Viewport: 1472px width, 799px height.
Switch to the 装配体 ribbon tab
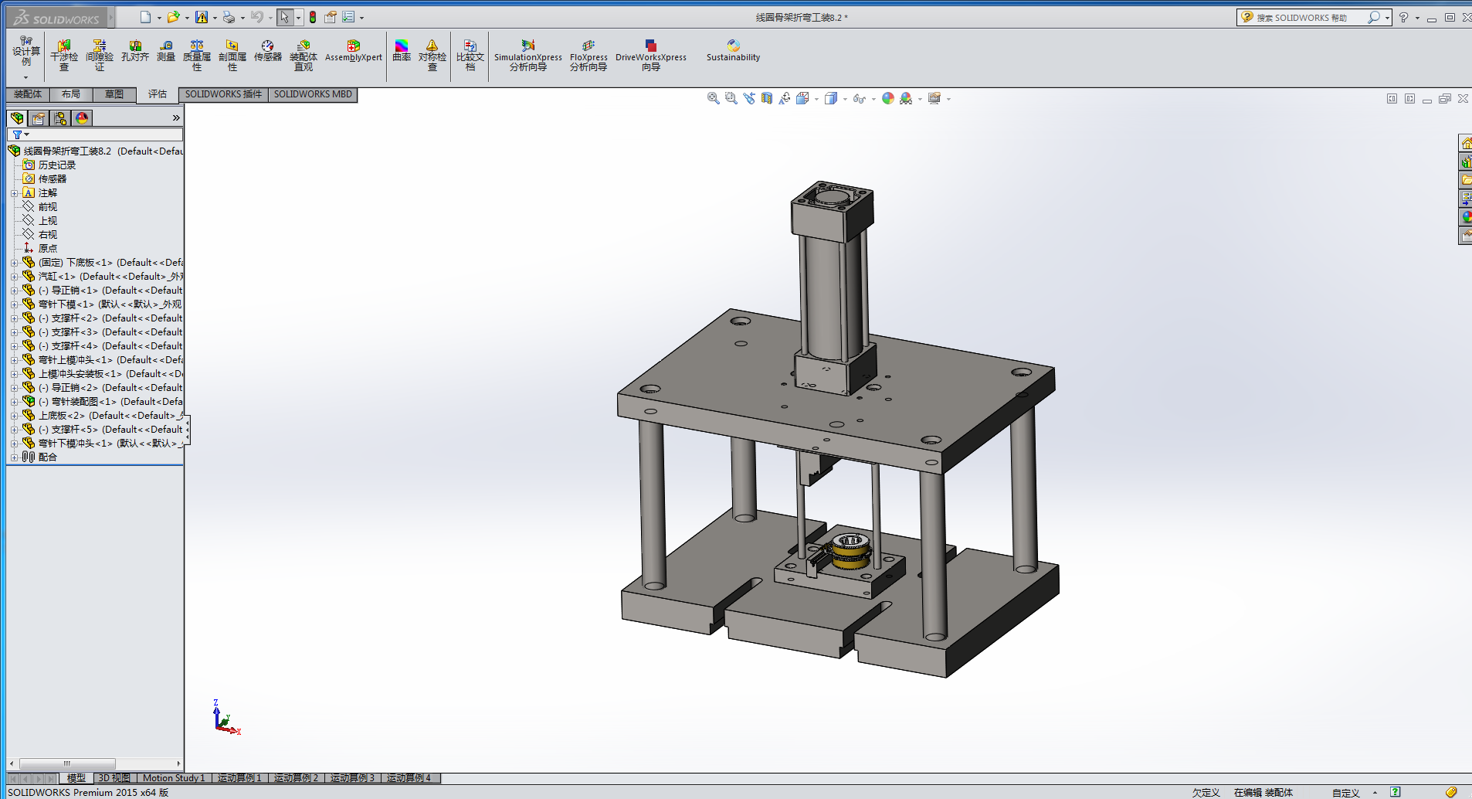click(x=28, y=94)
